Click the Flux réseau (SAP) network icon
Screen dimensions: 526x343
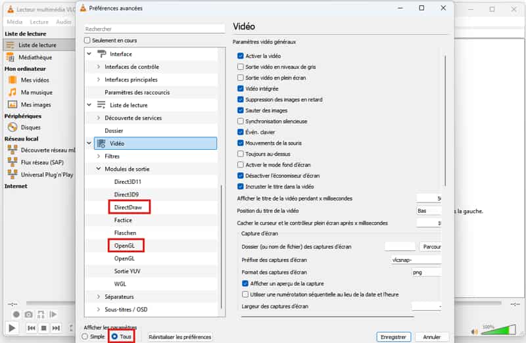[12, 162]
